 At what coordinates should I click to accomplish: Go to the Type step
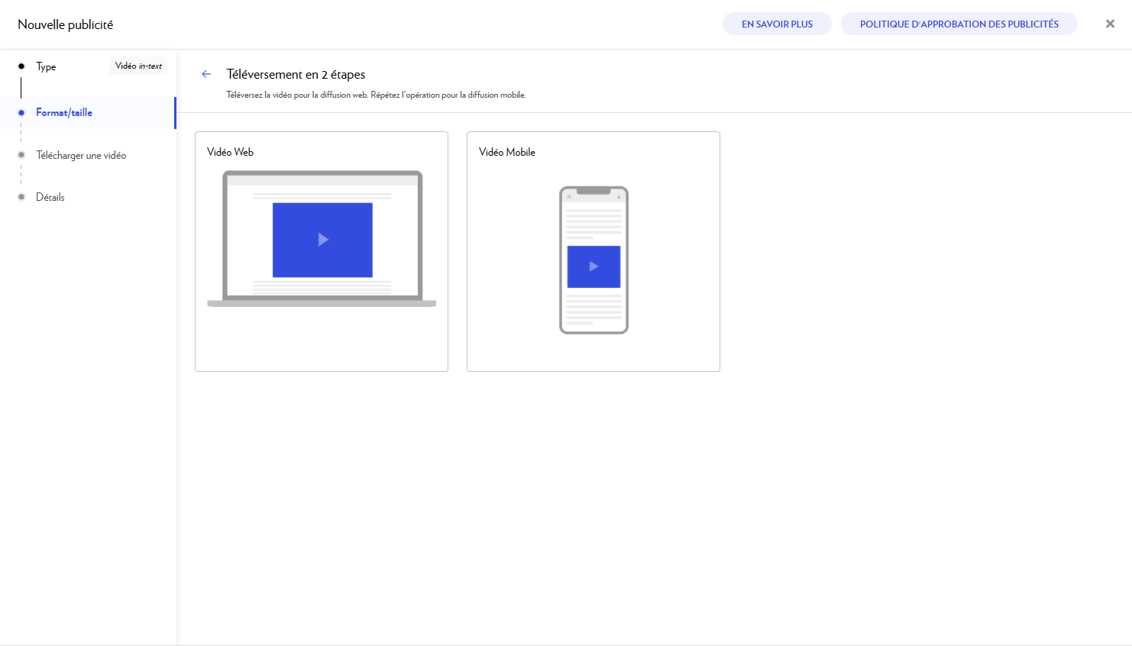pos(46,66)
